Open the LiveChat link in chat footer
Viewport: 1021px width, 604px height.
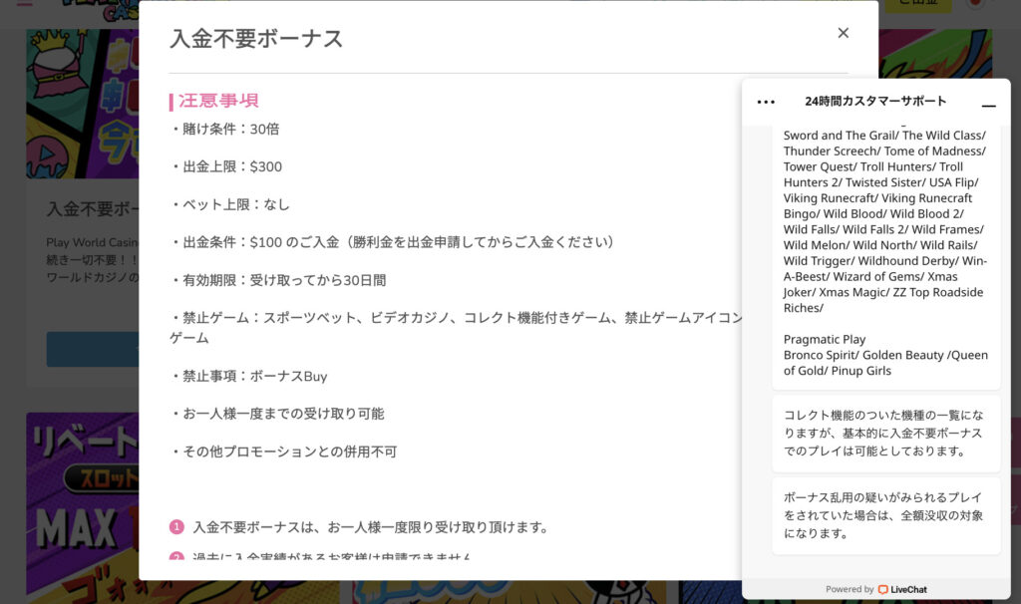(x=902, y=589)
